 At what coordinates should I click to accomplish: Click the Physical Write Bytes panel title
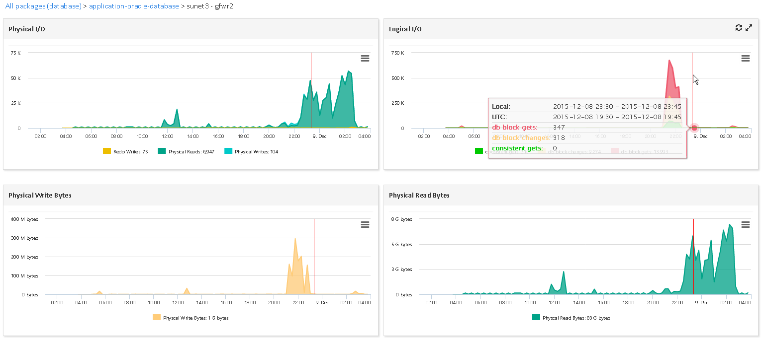point(40,196)
